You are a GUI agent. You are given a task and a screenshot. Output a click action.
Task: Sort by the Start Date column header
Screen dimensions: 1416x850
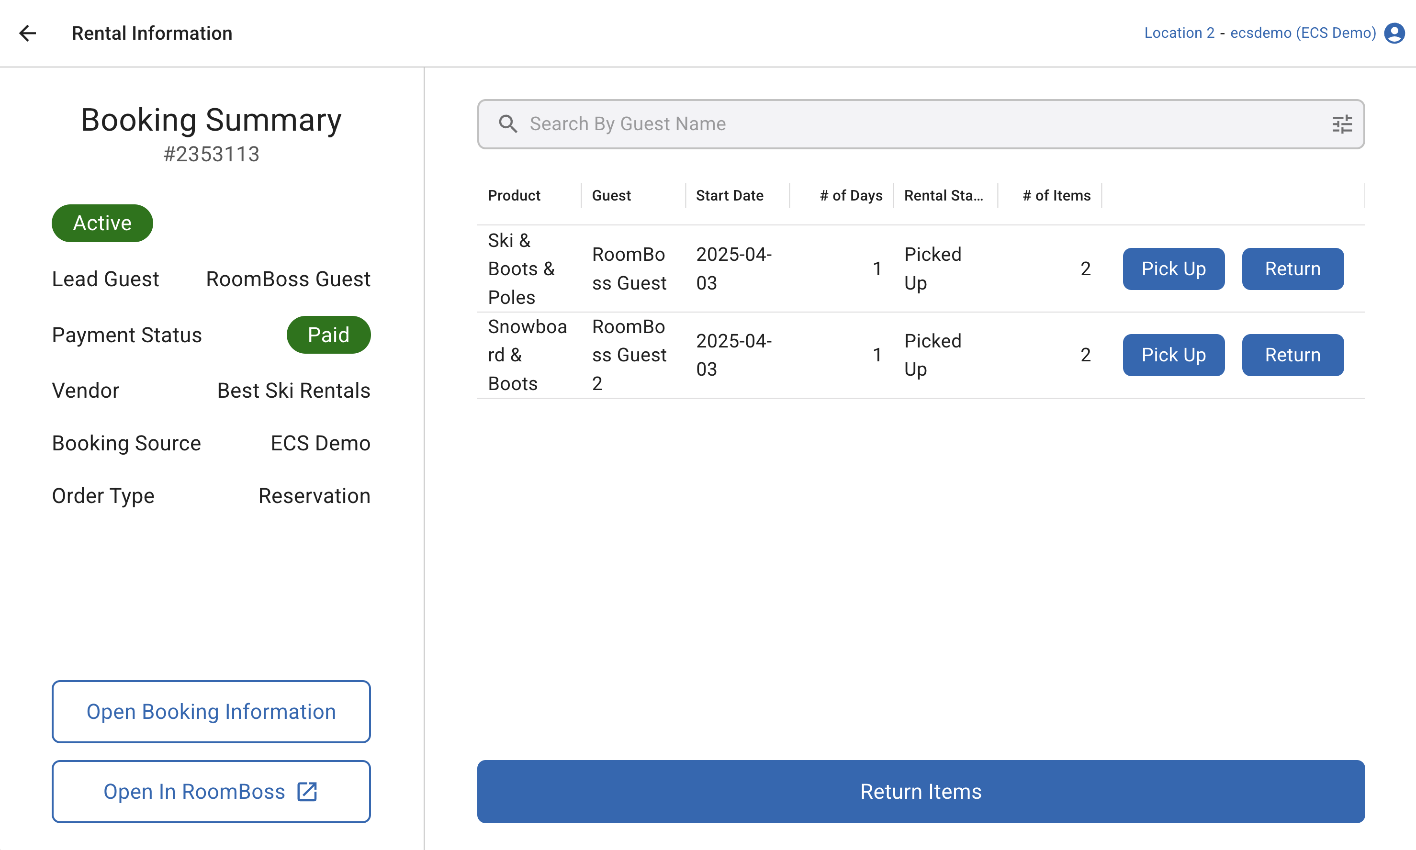click(x=729, y=196)
